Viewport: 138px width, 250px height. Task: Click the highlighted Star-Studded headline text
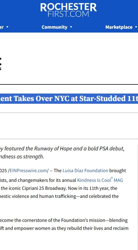pos(69,99)
